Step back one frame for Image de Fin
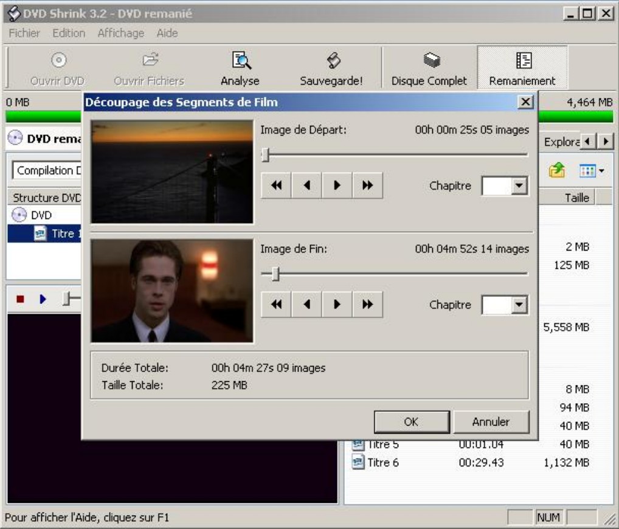This screenshot has height=529, width=619. [x=306, y=305]
